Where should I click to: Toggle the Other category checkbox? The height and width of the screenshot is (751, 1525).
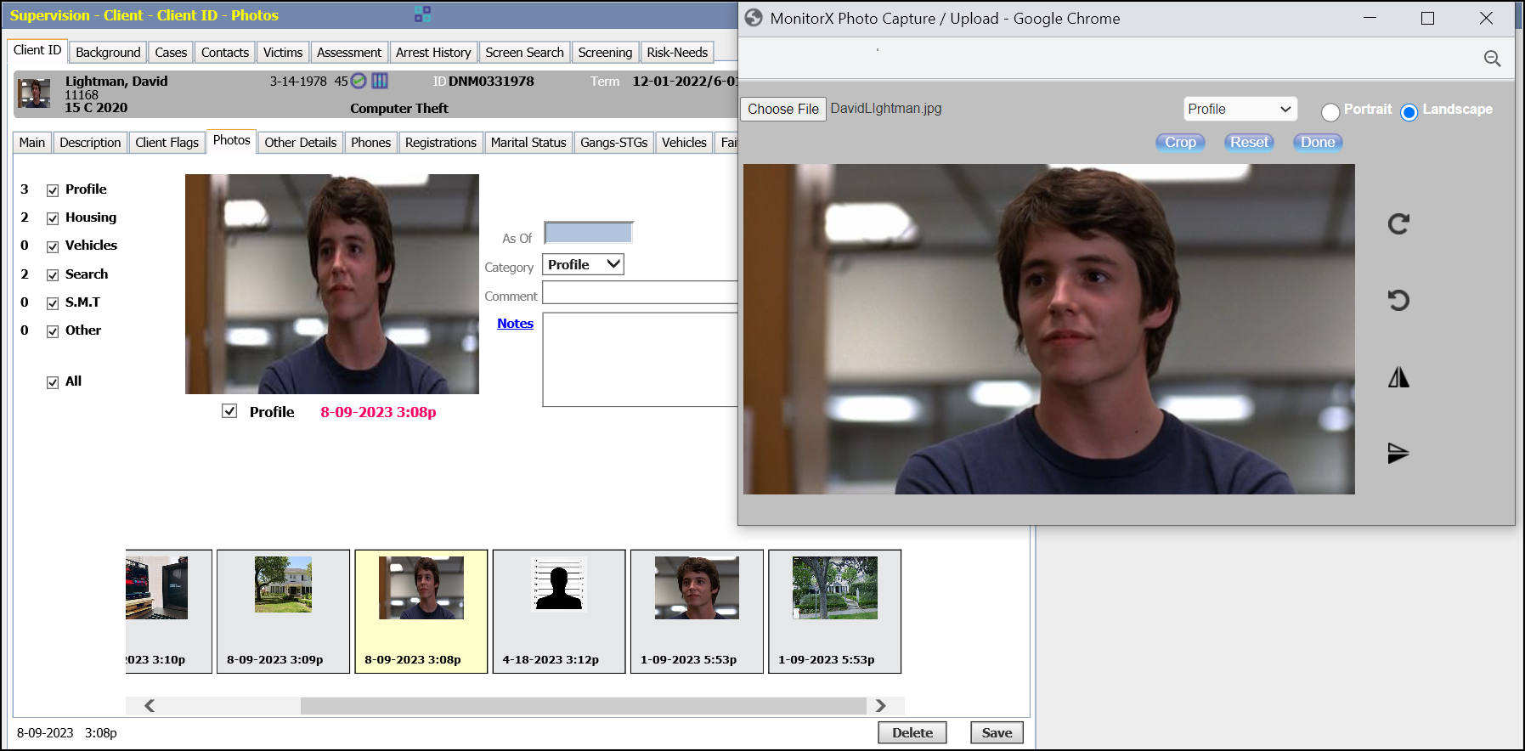click(x=53, y=331)
